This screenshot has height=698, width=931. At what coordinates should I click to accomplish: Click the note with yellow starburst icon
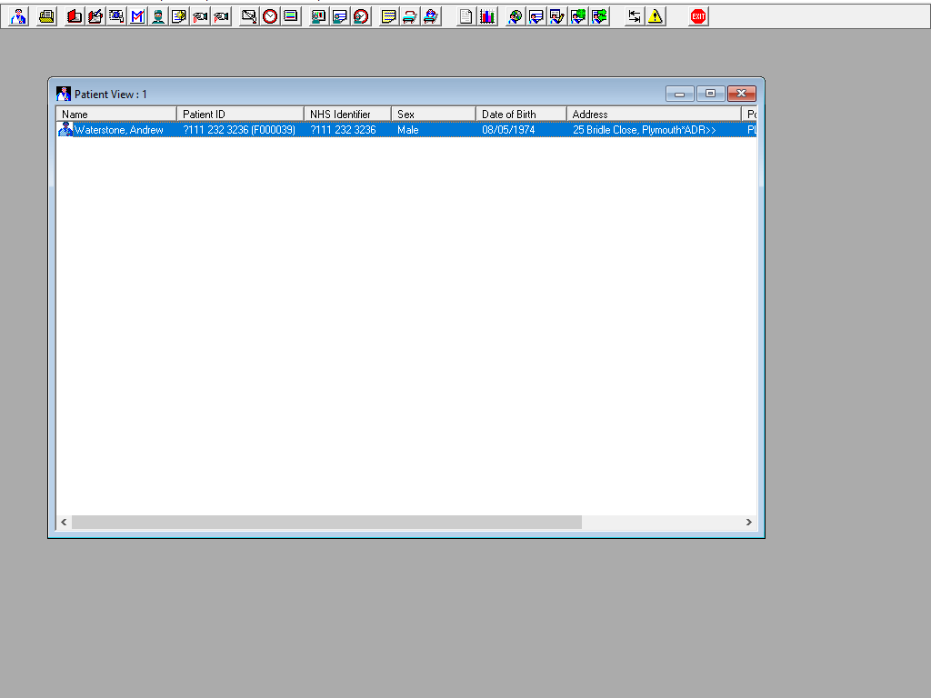[179, 16]
